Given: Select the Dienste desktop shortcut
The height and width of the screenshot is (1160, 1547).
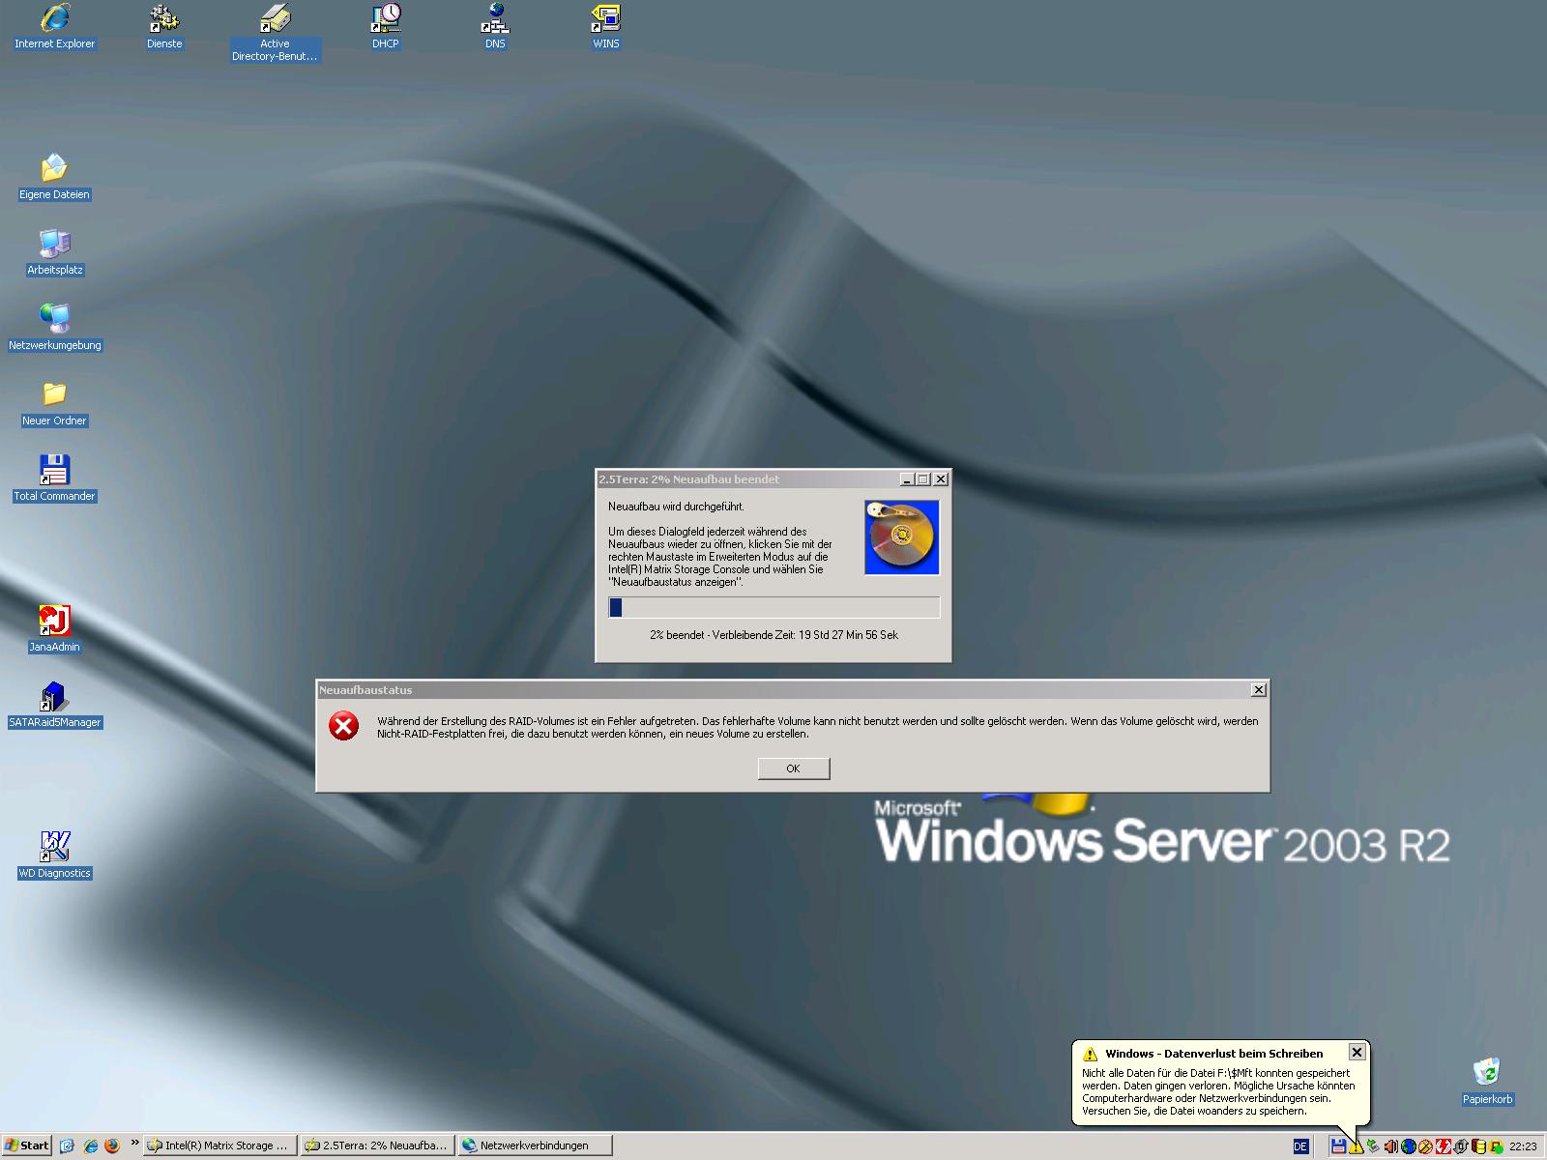Looking at the screenshot, I should tap(164, 27).
